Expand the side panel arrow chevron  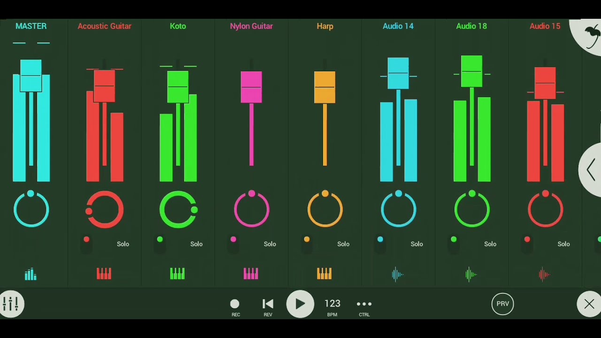[591, 169]
